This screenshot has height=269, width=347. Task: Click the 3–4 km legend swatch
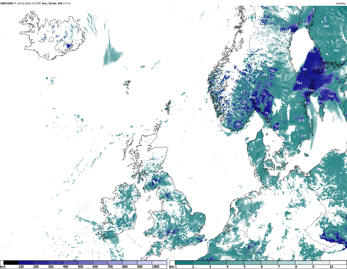[x=218, y=262]
